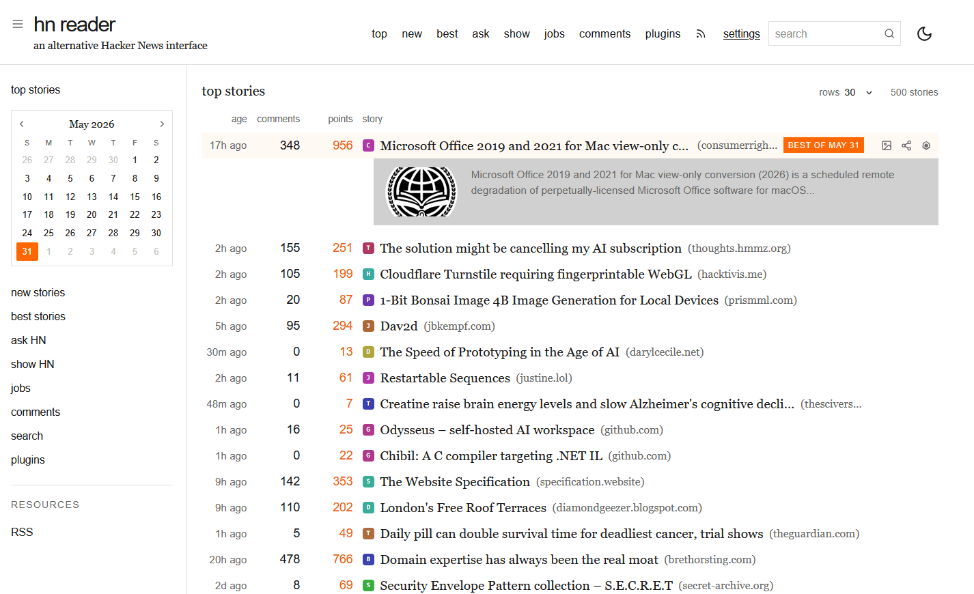Click the favicon badge beside the Restartable Sequences story

(368, 378)
